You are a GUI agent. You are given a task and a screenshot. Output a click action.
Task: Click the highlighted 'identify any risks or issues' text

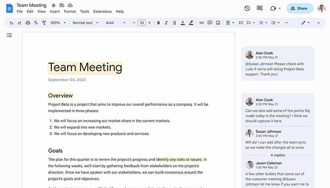179,159
